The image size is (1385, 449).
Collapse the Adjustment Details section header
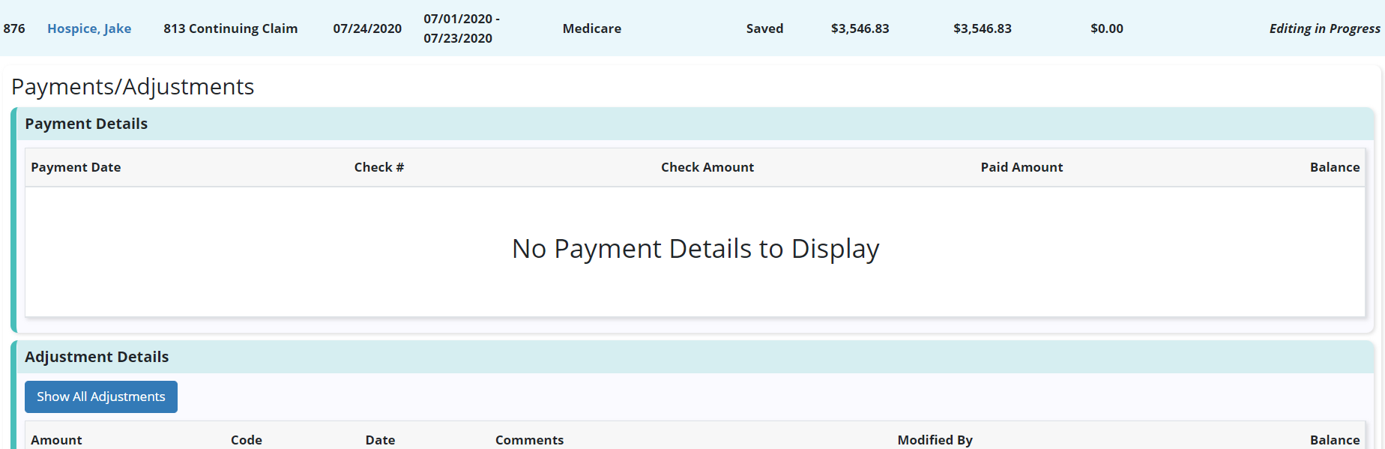click(97, 357)
